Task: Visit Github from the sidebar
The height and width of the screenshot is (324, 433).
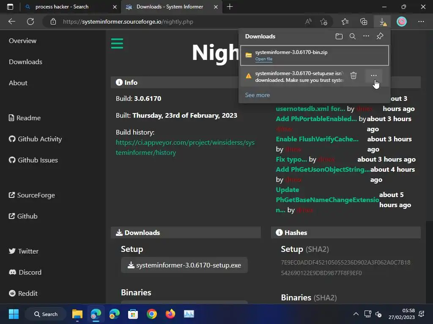Action: [x=23, y=216]
